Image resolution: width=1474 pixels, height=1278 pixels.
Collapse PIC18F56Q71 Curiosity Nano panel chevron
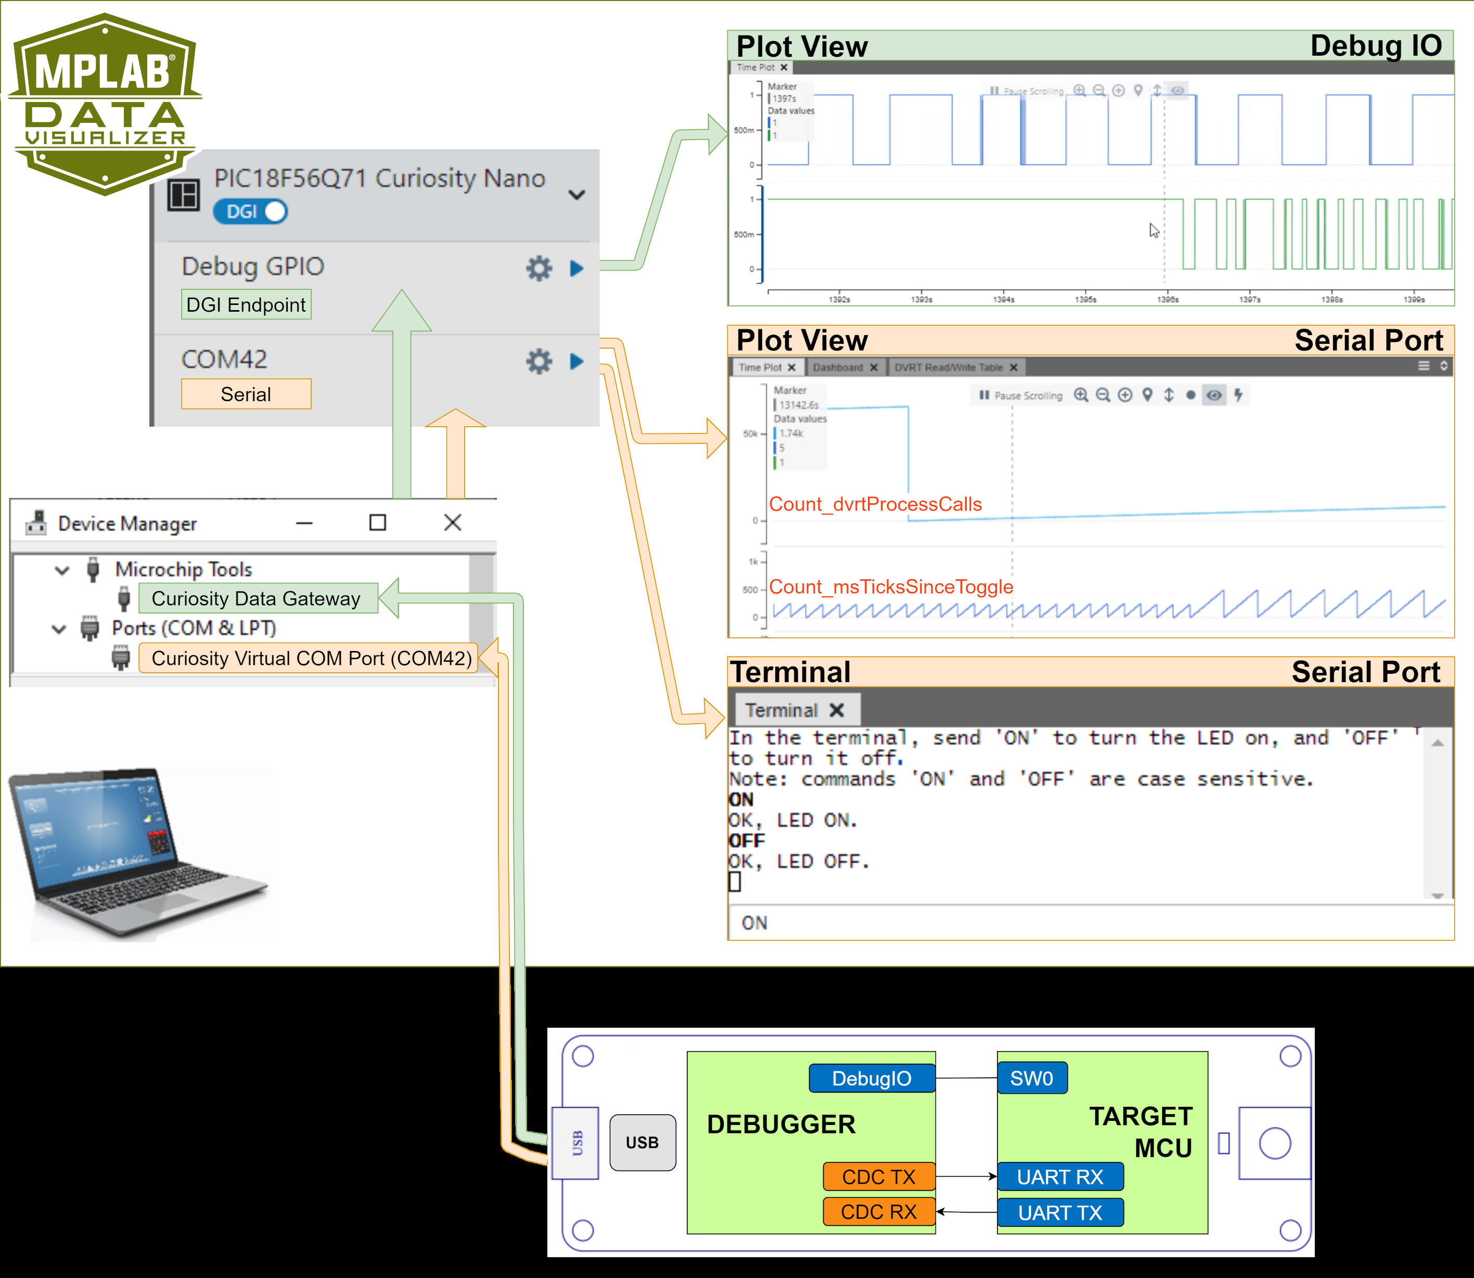pos(576,195)
